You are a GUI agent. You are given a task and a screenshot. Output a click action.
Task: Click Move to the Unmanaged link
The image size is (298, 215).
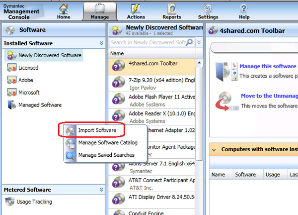(269, 96)
